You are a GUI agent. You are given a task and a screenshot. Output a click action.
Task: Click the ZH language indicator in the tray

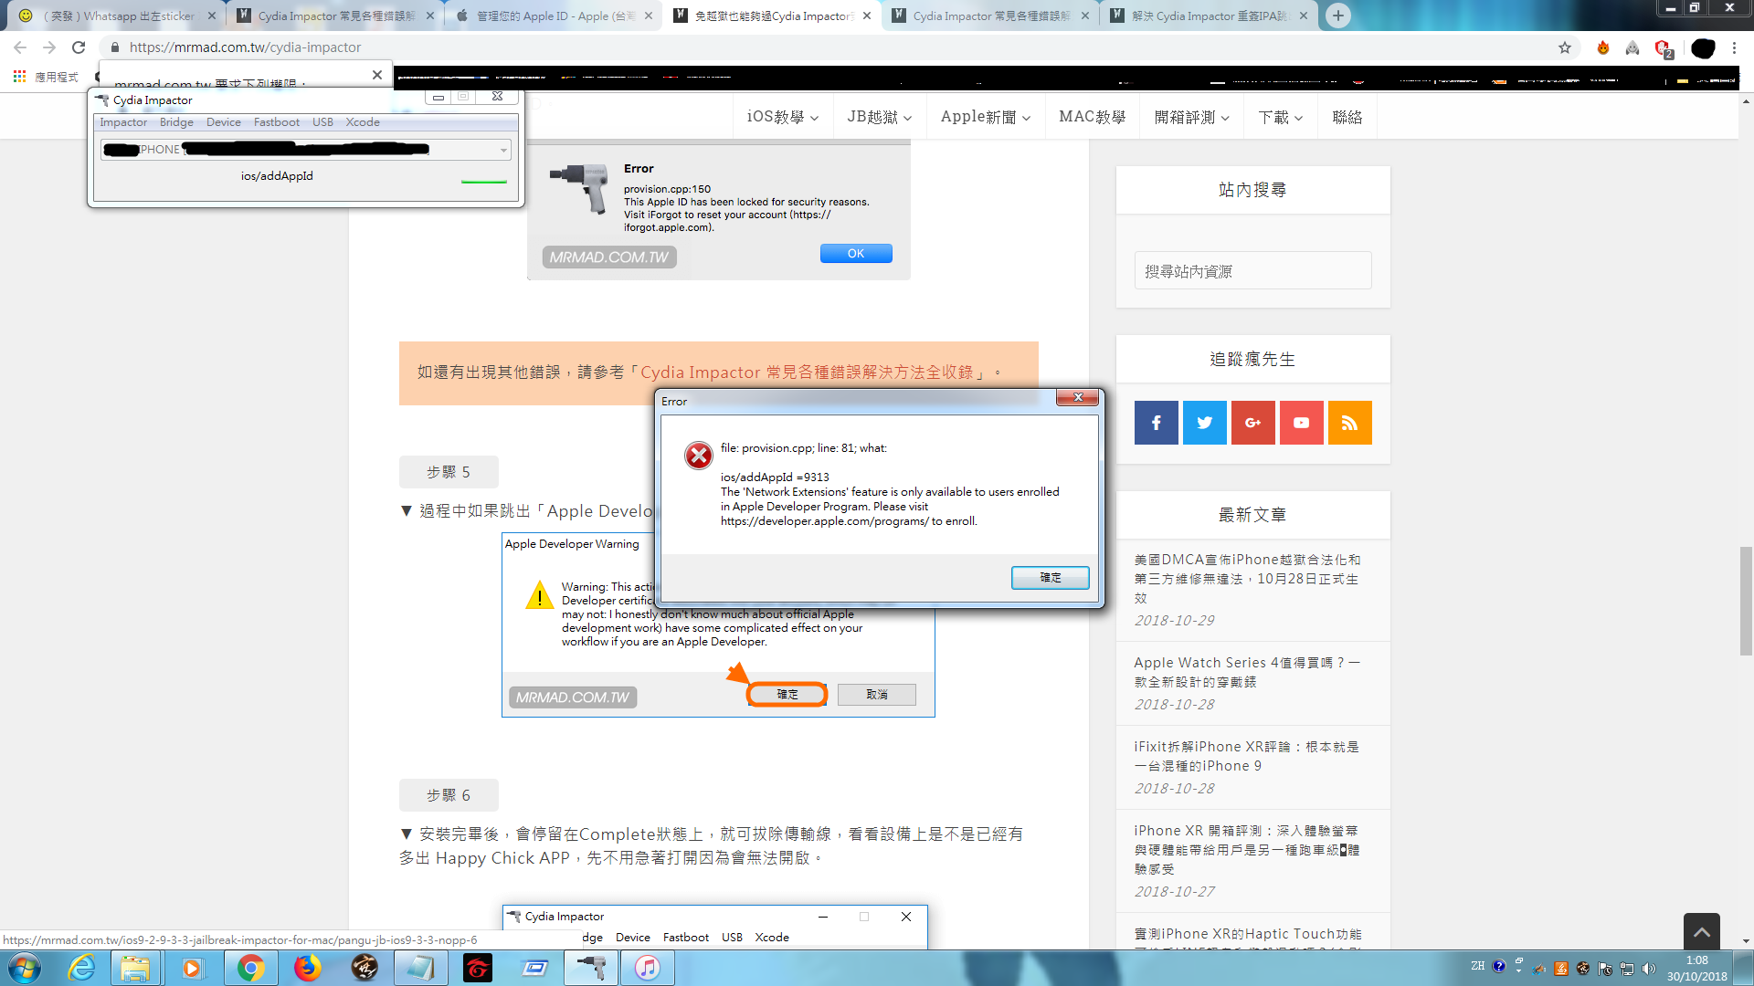click(1478, 966)
